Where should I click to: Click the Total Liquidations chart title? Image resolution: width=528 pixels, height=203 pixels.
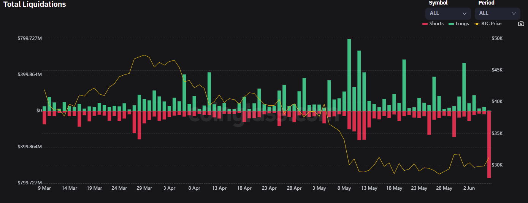click(35, 5)
